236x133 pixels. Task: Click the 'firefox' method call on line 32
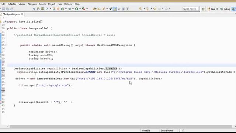[111, 69]
